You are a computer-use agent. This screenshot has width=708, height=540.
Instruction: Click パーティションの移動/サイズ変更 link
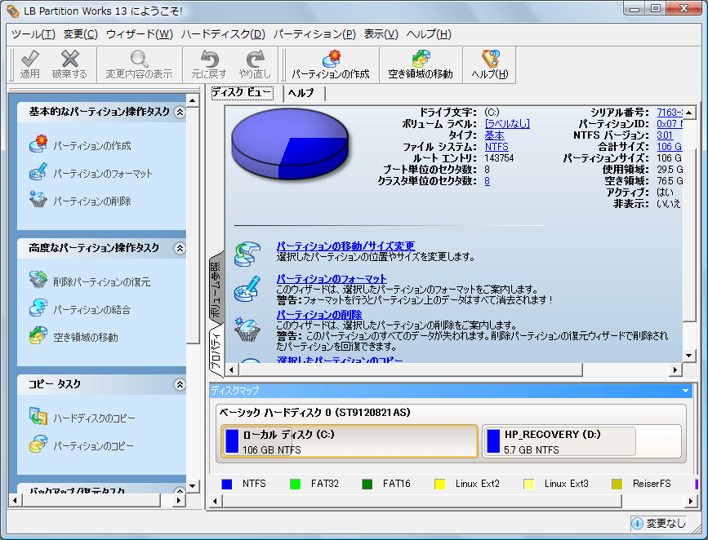coord(345,246)
